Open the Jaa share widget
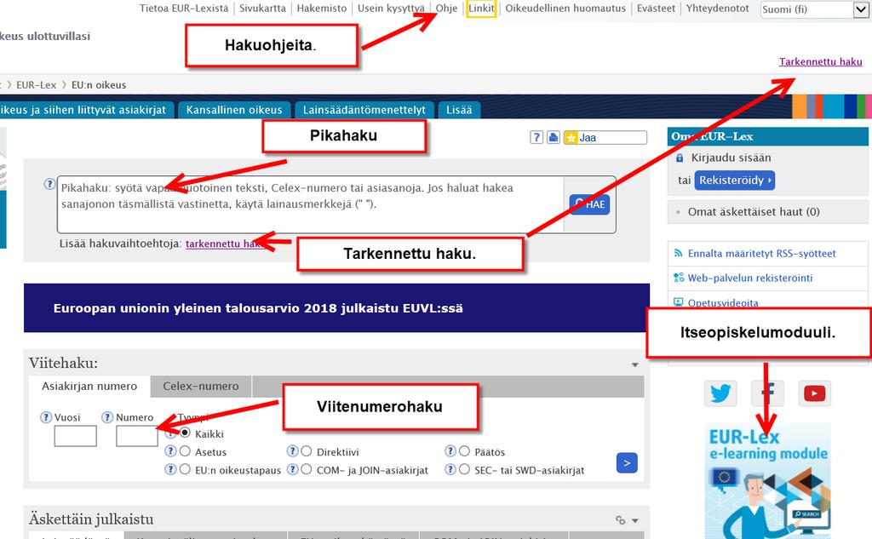The height and width of the screenshot is (539, 872). pyautogui.click(x=605, y=137)
